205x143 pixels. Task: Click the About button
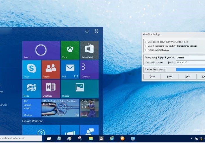coord(170,76)
